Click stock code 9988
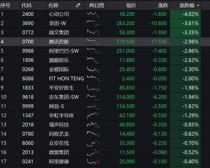Viewport: 210px width, 168px height. click(28, 51)
